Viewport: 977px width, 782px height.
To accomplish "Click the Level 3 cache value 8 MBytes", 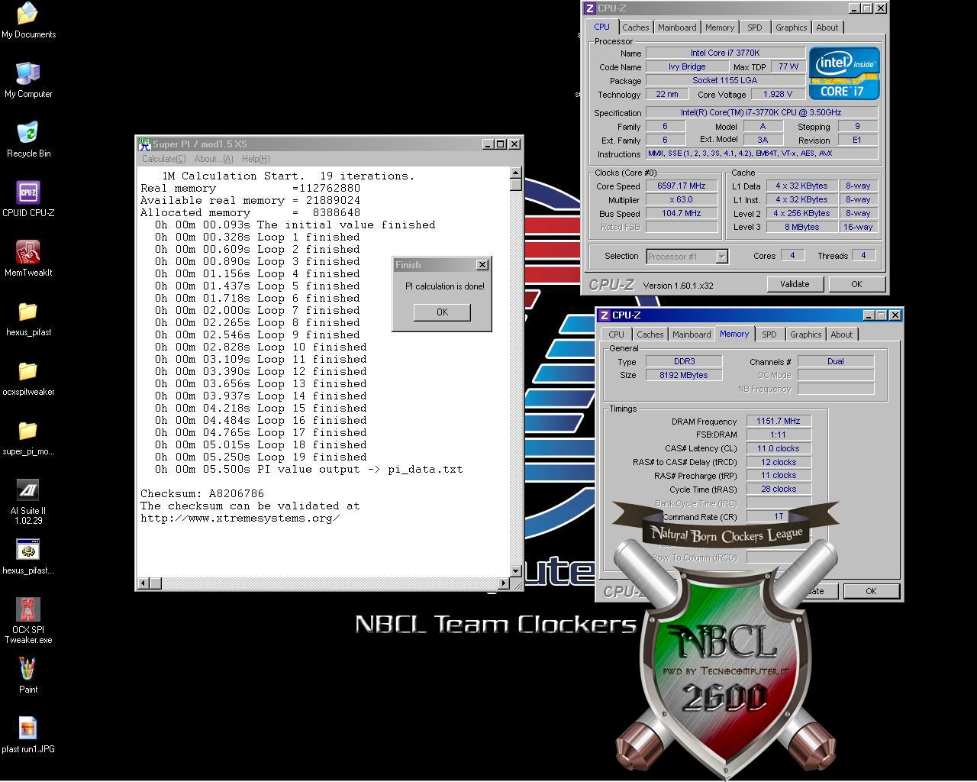I will click(x=800, y=227).
